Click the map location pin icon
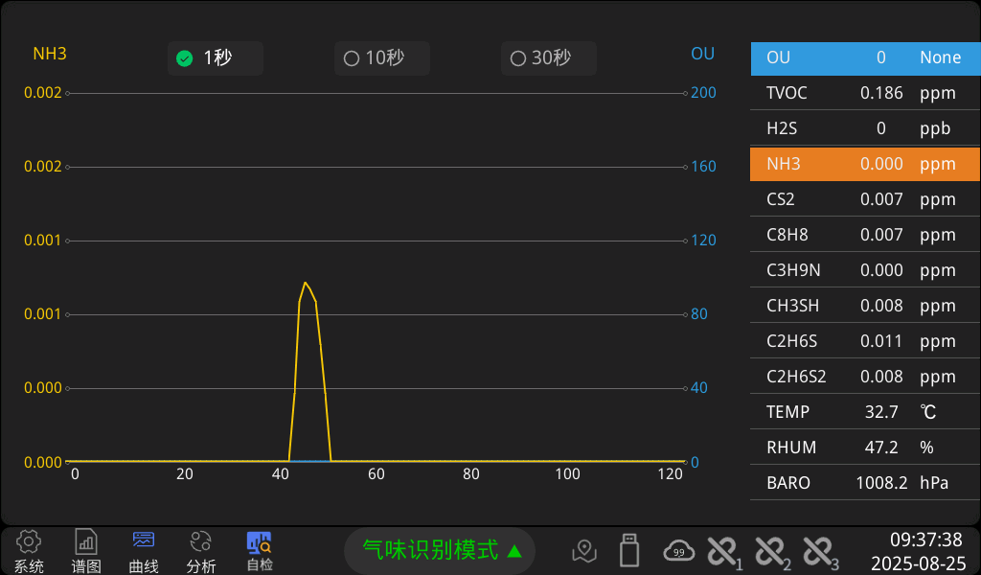981x575 pixels. tap(583, 551)
